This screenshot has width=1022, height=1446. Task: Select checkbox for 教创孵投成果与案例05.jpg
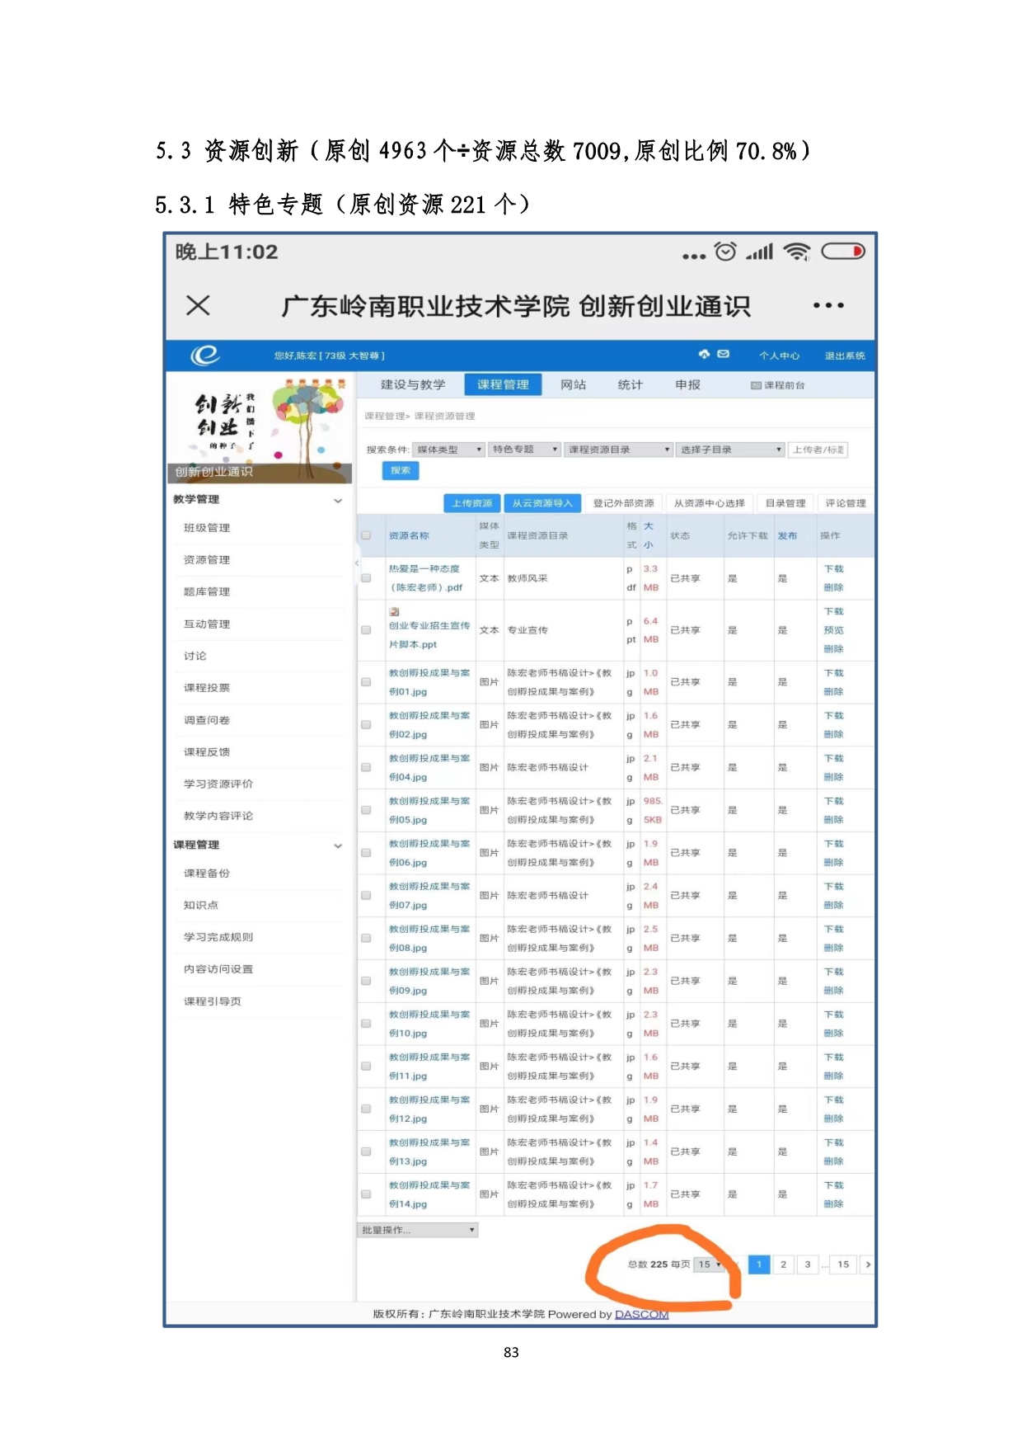click(366, 810)
